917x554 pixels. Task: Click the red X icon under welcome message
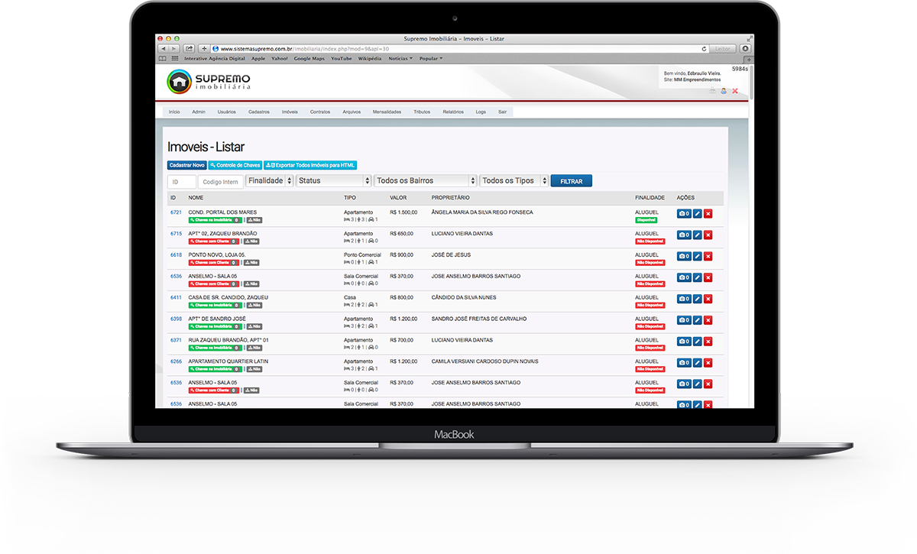click(735, 91)
